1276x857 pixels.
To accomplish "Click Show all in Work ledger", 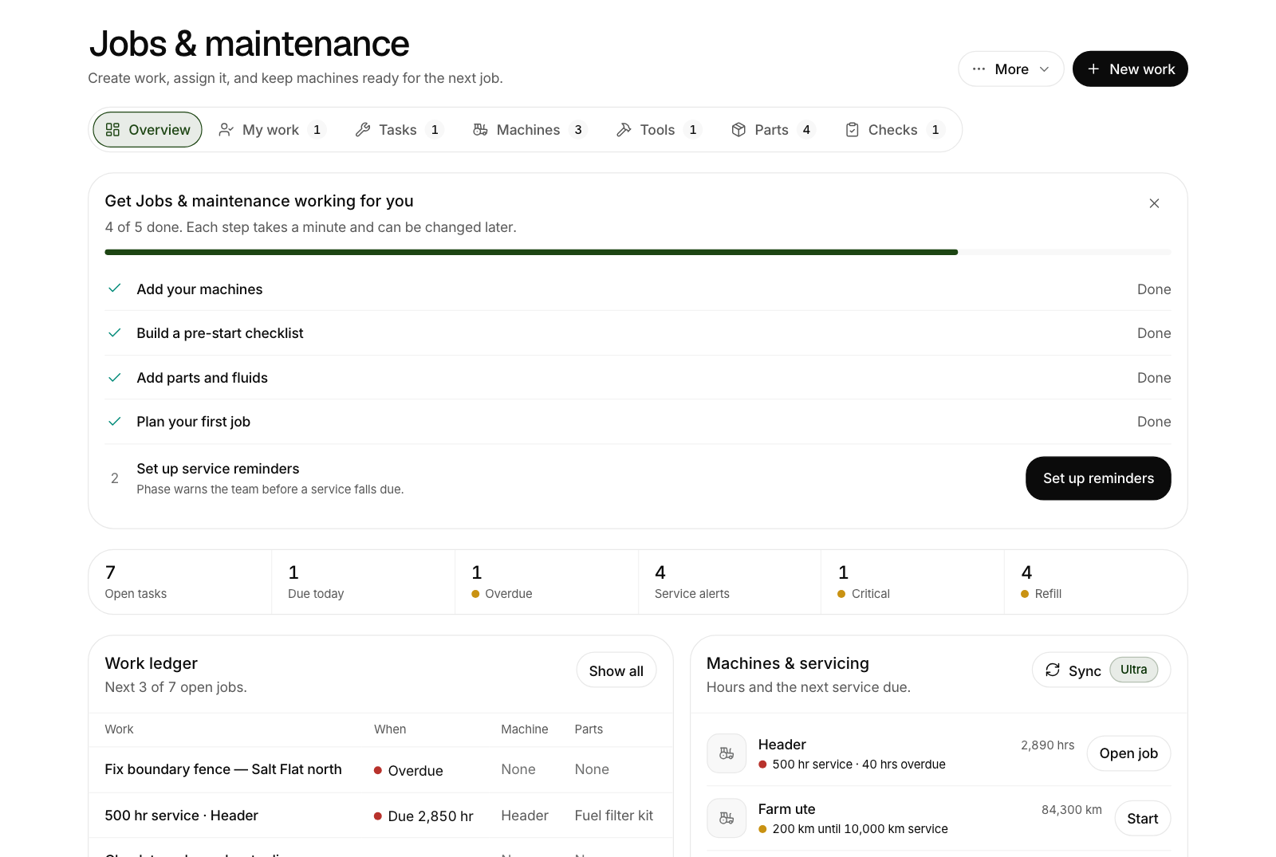I will 616,670.
